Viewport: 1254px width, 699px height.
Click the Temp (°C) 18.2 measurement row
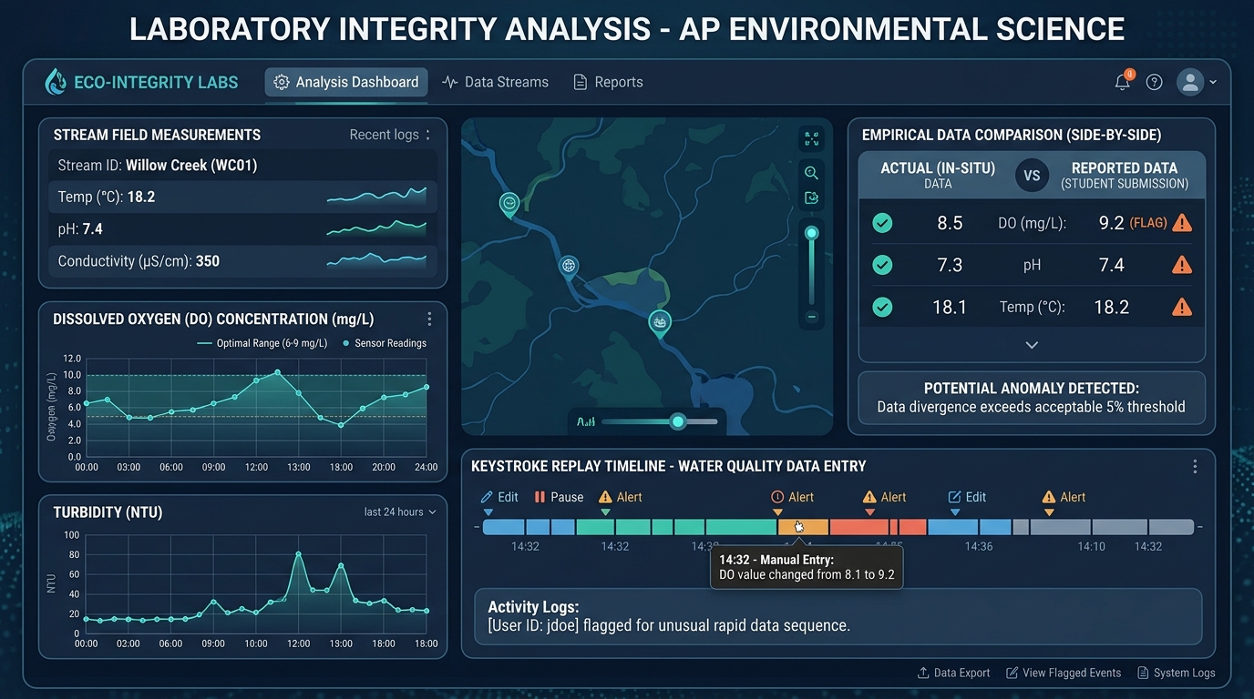tap(242, 197)
